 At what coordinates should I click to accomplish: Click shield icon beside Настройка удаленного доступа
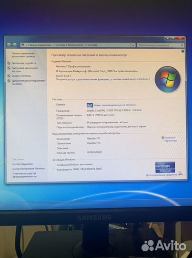(9, 68)
